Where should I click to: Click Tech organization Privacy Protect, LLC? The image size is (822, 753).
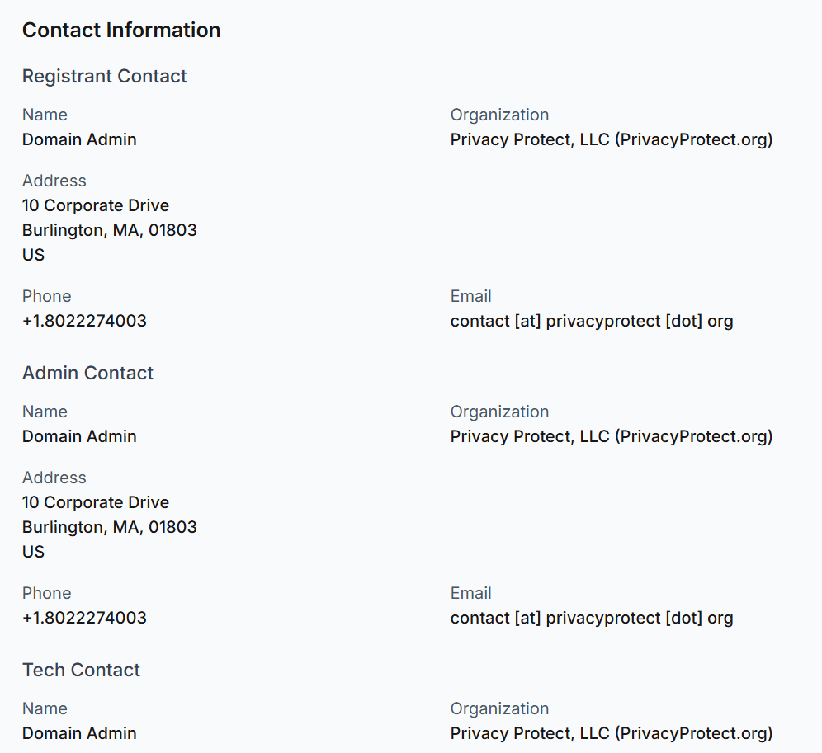[x=612, y=733]
